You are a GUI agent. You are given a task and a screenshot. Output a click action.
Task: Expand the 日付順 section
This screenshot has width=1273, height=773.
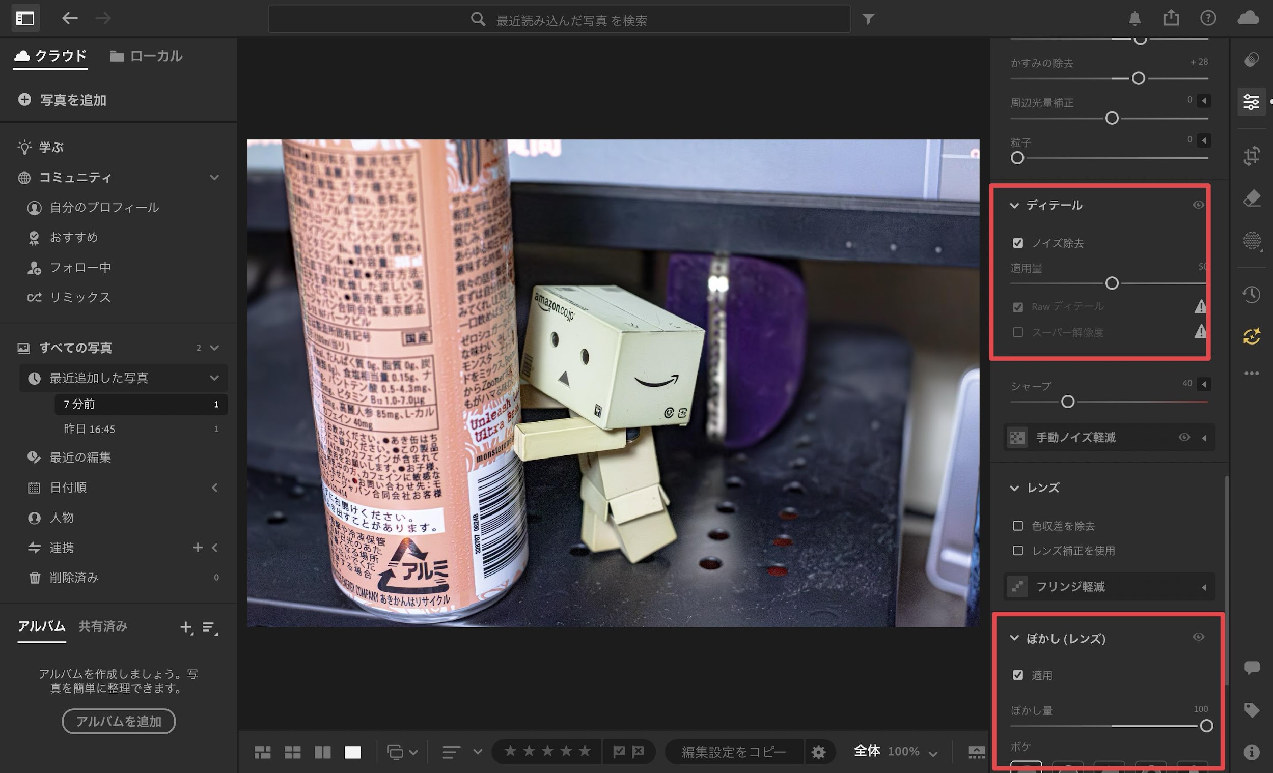214,488
